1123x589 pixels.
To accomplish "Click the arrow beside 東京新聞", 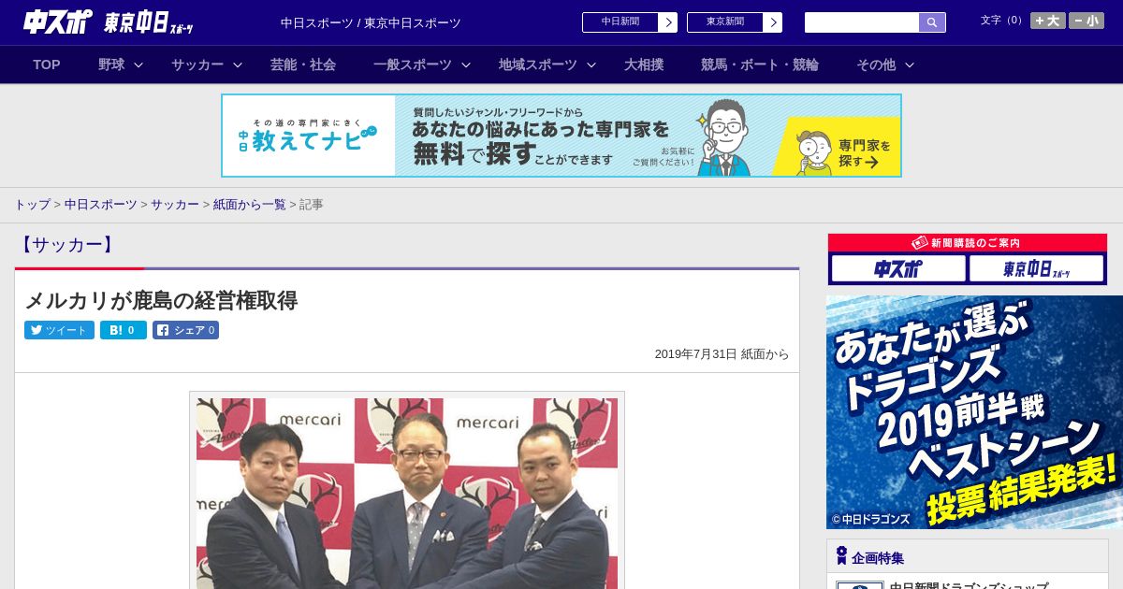I will click(772, 22).
